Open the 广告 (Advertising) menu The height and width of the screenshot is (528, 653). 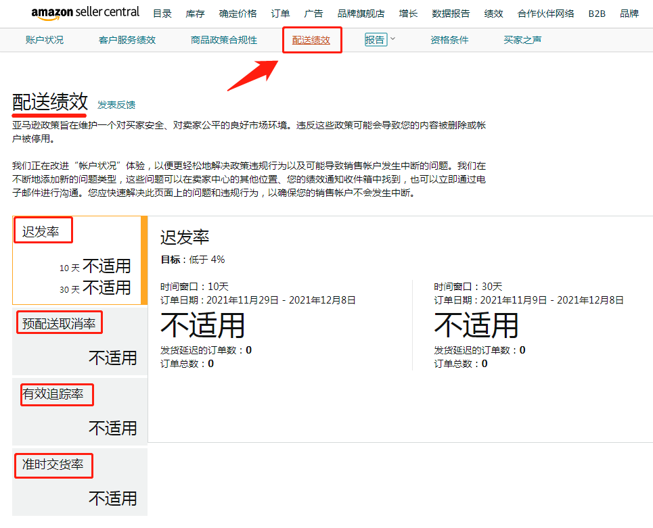pyautogui.click(x=313, y=13)
